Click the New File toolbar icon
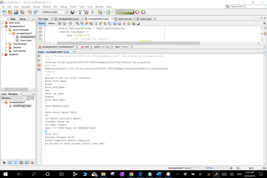This screenshot has height=178, width=267. 4,12
